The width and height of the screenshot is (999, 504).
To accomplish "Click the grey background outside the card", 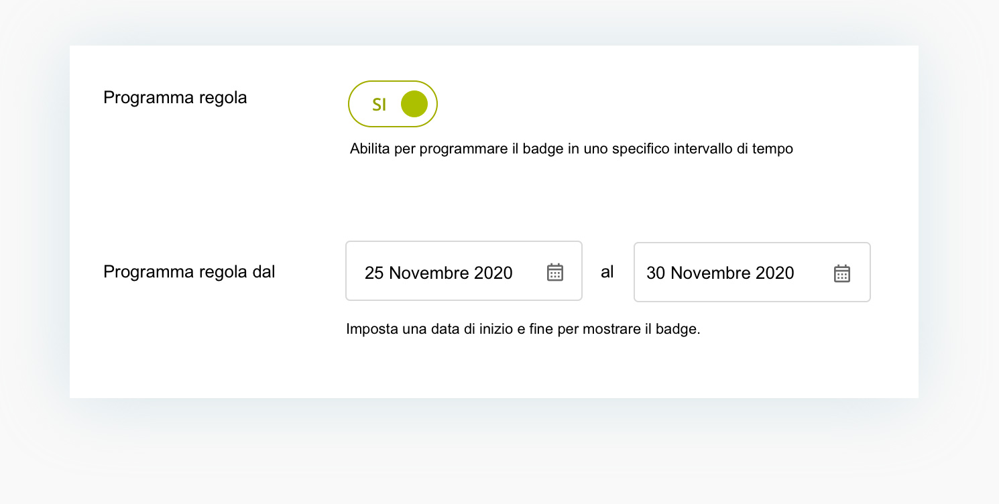I will (500, 456).
